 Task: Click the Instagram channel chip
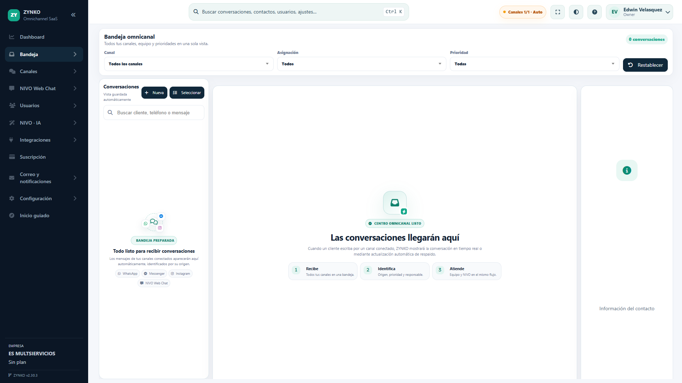(181, 274)
